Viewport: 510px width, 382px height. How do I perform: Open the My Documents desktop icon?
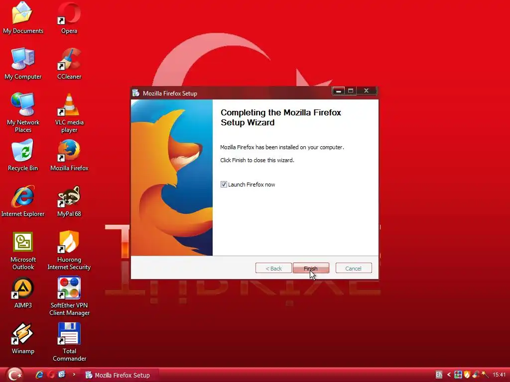click(x=22, y=18)
